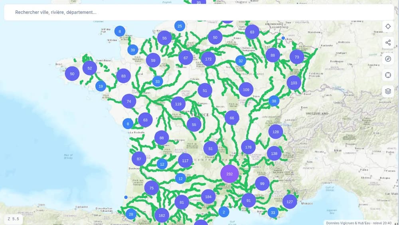This screenshot has width=399, height=225.
Task: Open the 66 station cluster
Action: (x=232, y=118)
